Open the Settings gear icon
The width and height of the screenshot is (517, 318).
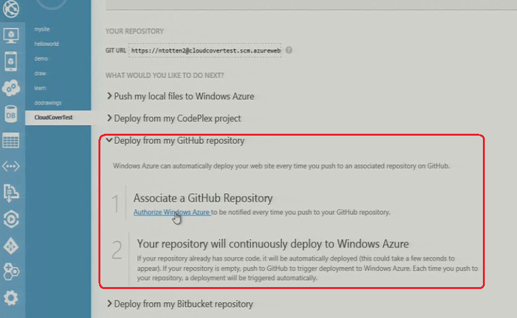coord(11,298)
